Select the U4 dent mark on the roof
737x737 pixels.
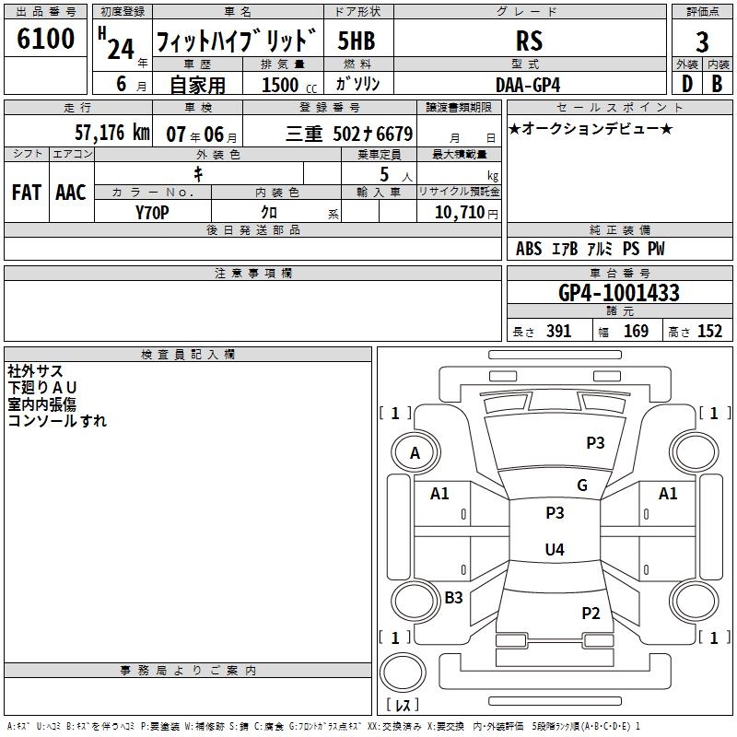tap(555, 549)
